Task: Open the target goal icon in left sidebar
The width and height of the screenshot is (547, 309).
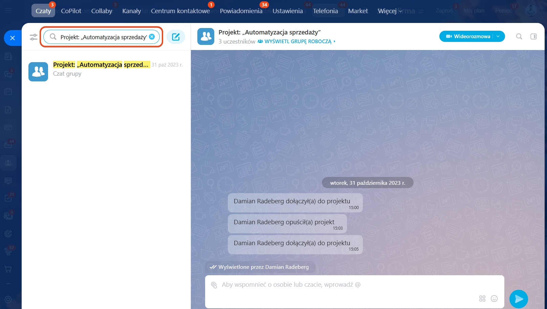Action: (x=8, y=233)
